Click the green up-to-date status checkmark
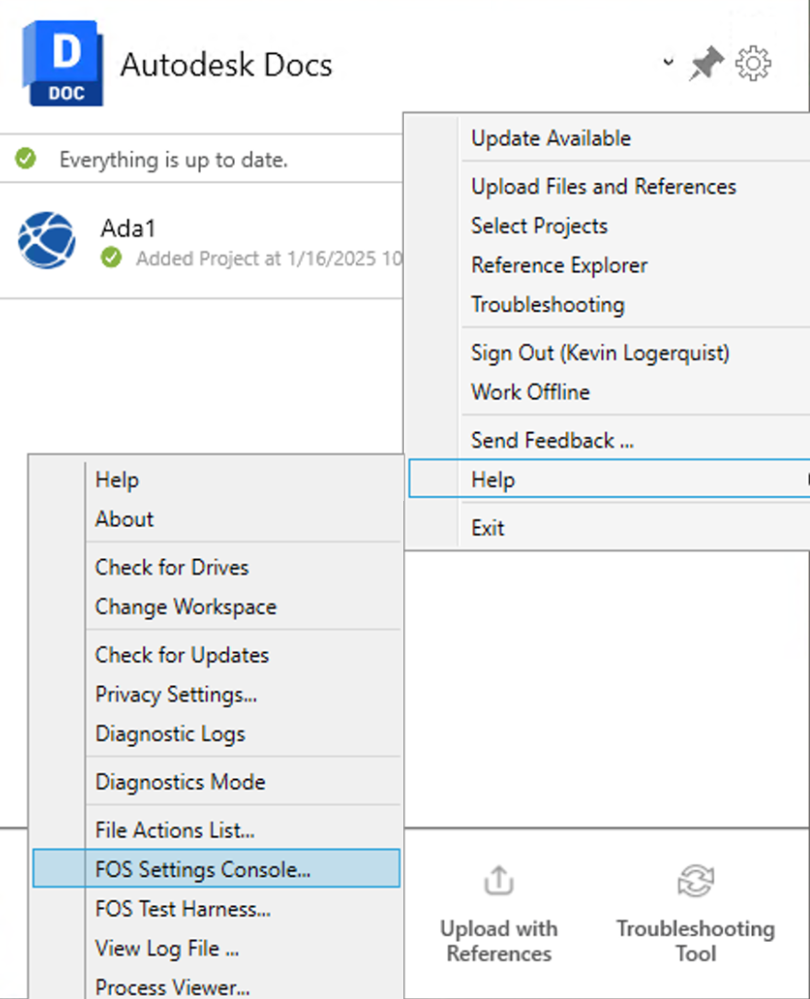Image resolution: width=810 pixels, height=999 pixels. coord(25,158)
